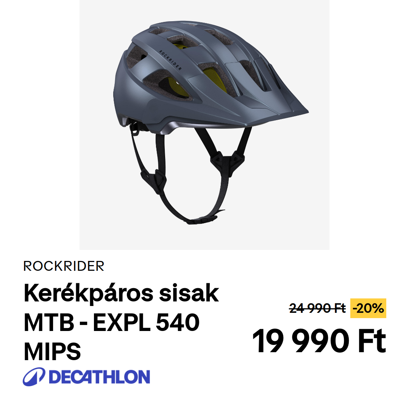Click the chin strap buckle under the helmet
This screenshot has width=409, height=409.
(201, 220)
